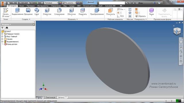
Task: Expand the Выдавливание1 feature node
Action: pyautogui.click(x=2, y=41)
